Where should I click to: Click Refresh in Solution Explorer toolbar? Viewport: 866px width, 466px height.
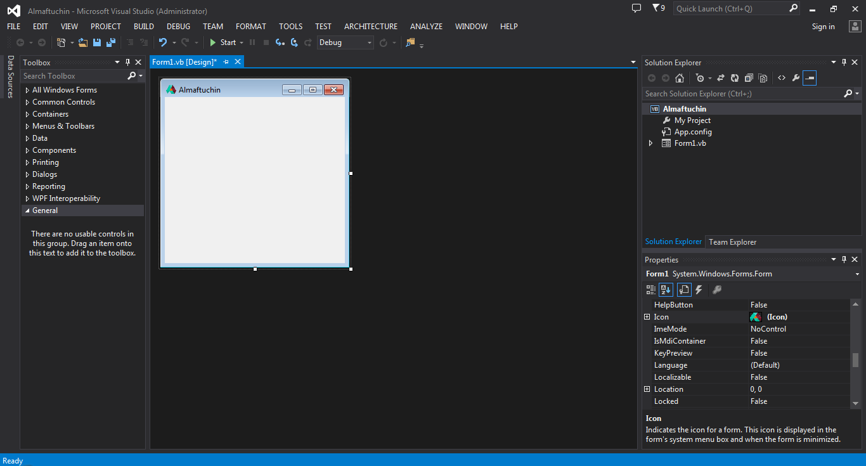click(x=735, y=78)
